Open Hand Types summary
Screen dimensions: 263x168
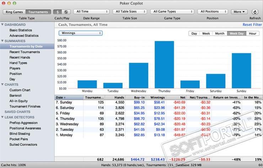pos(18,63)
